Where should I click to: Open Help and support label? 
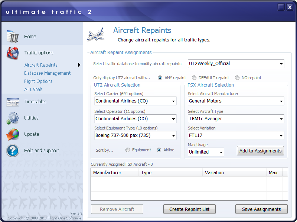42,151
